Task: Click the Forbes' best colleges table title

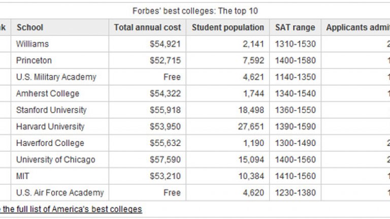Action: tap(195, 11)
